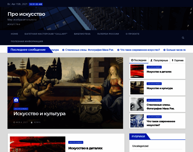Open the Полезная информация menu item
This screenshot has height=152, width=193.
tap(27, 41)
